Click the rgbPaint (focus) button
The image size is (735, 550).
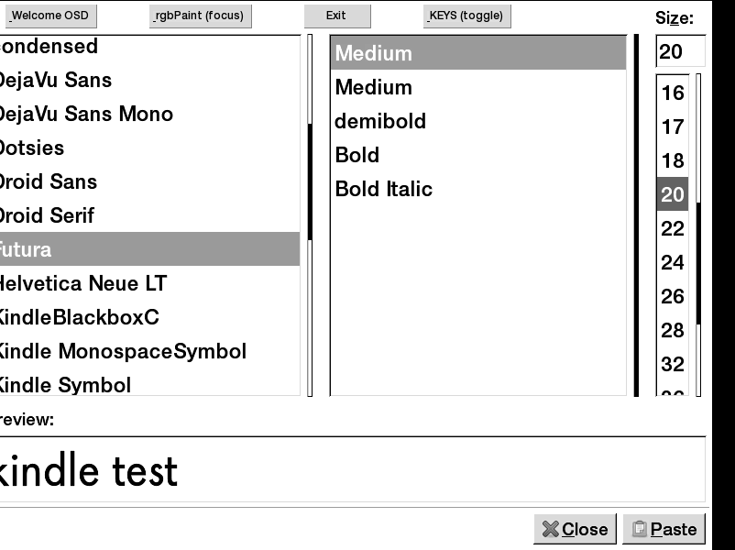click(200, 16)
